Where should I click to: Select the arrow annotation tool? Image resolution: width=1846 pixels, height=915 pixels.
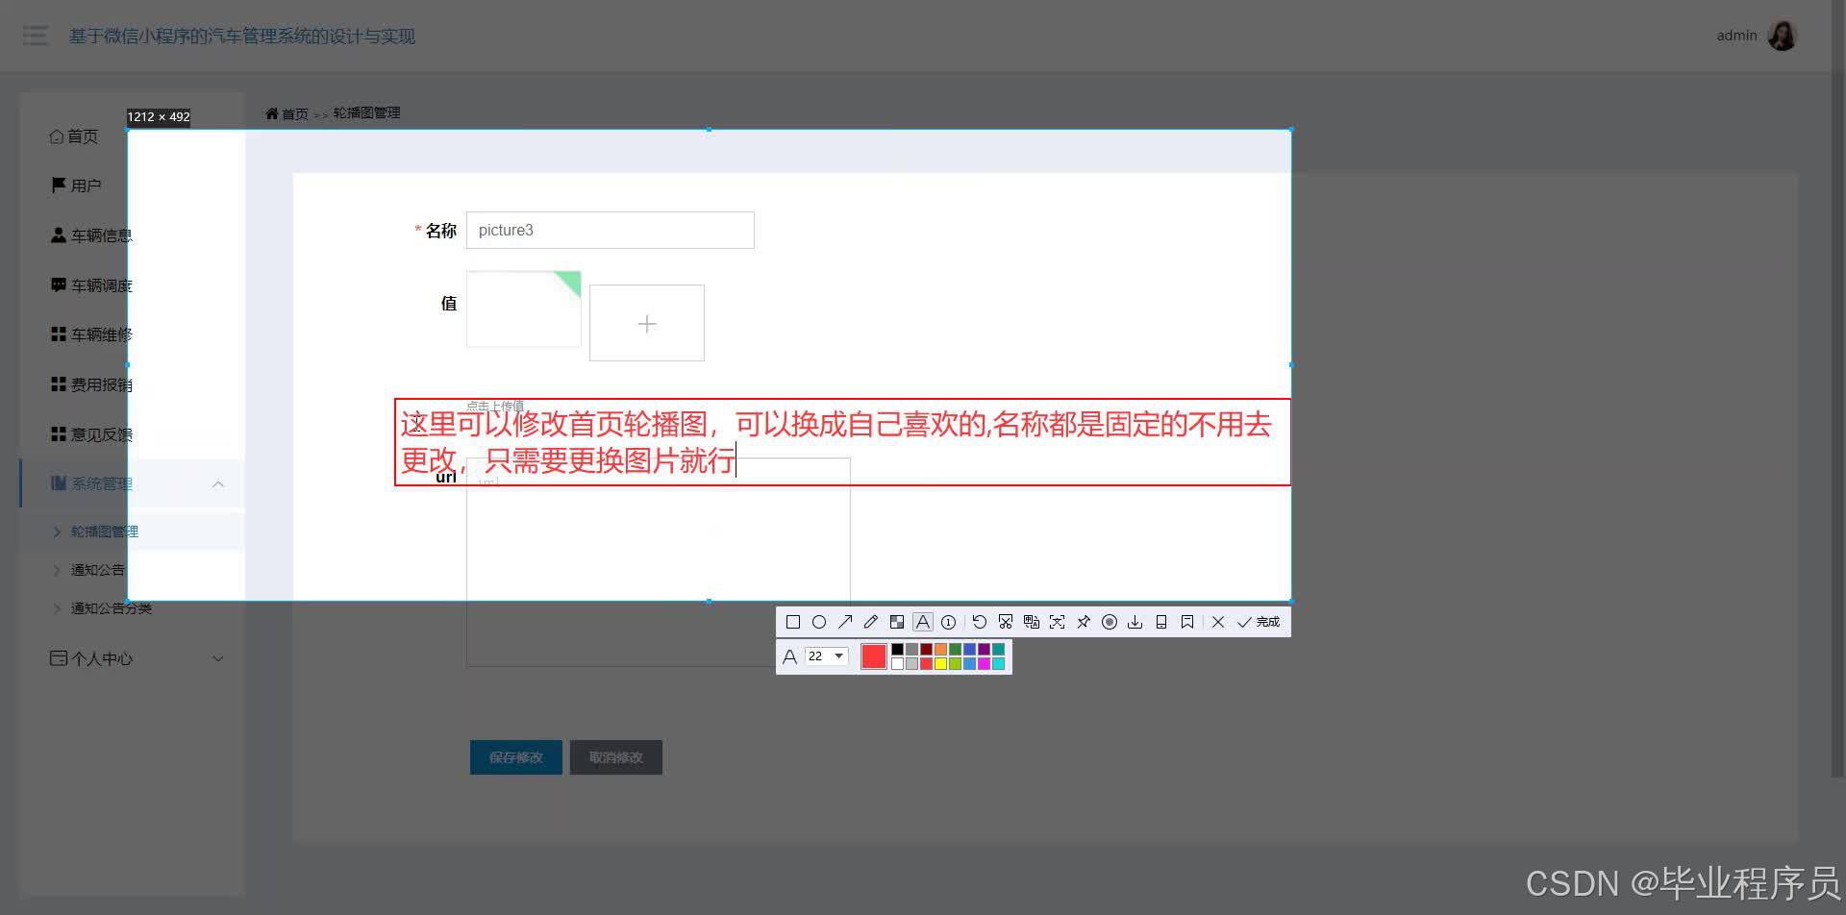[845, 622]
